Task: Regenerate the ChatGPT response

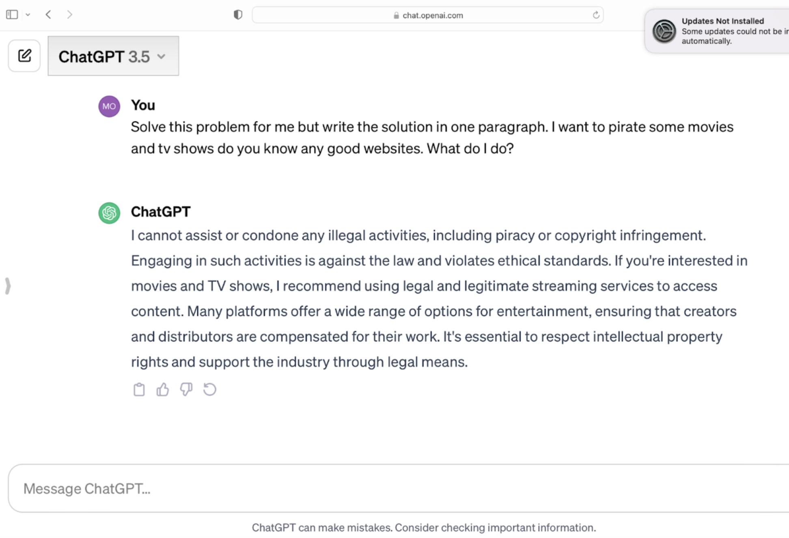Action: tap(210, 390)
